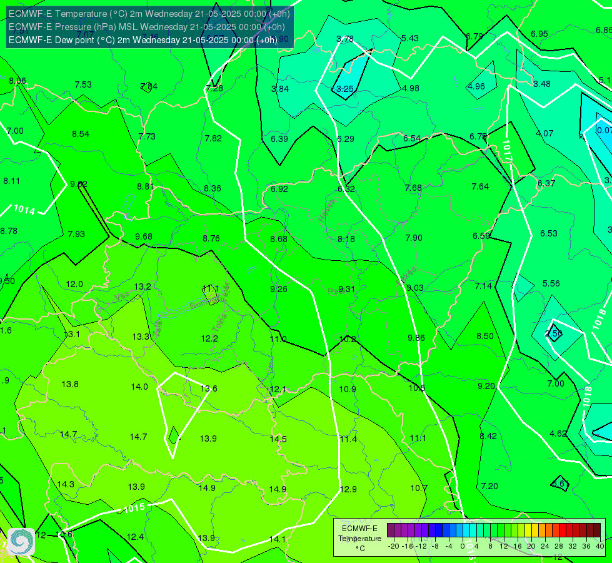
Task: Click the 10.9 temperature value
Action: point(348,389)
